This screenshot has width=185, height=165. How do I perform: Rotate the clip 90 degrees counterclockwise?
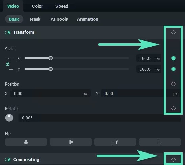[160, 142]
